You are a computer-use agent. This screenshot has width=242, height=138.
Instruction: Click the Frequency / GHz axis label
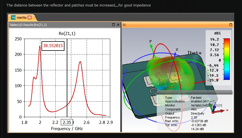pos(67,128)
